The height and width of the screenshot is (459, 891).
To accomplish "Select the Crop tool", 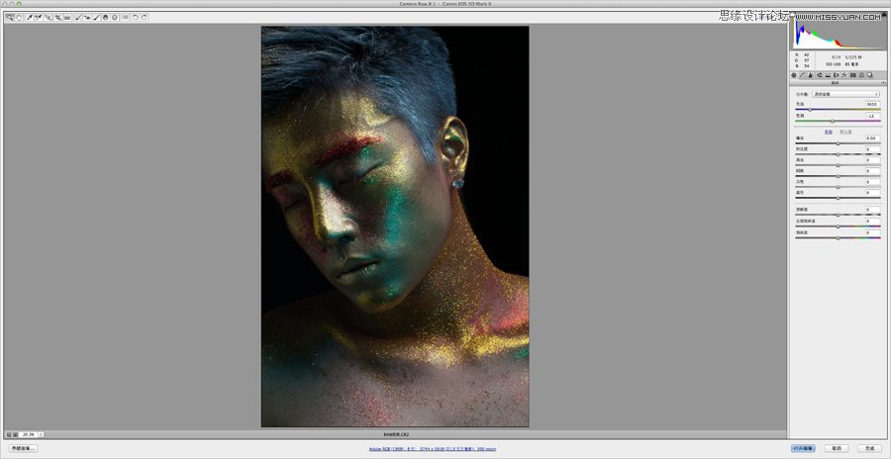I will 57,17.
